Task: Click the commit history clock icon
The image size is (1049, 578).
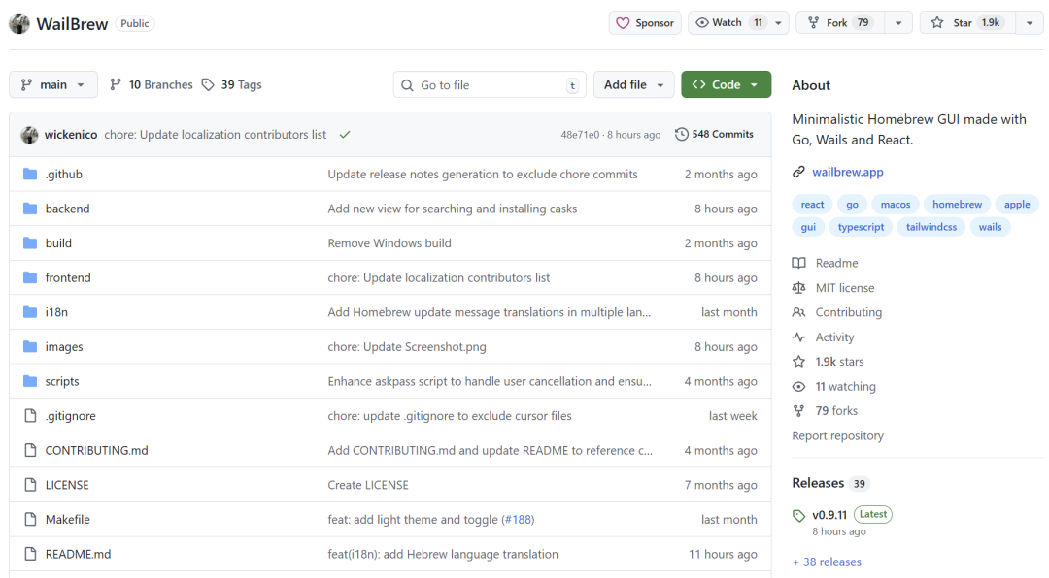Action: point(682,135)
